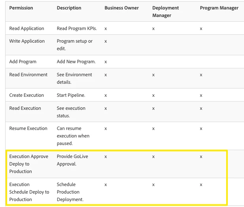
Task: Click the Read Application permission cell
Action: tap(26, 28)
